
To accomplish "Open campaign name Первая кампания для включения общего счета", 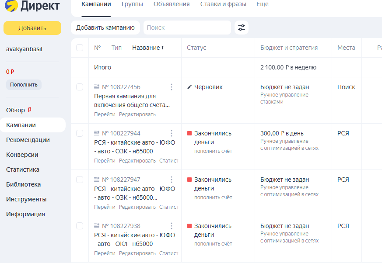I will pos(132,100).
